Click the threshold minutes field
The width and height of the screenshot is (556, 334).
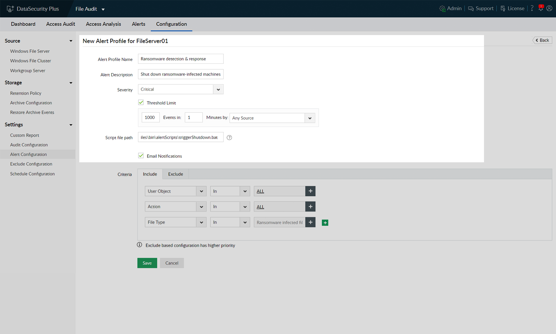tap(194, 118)
